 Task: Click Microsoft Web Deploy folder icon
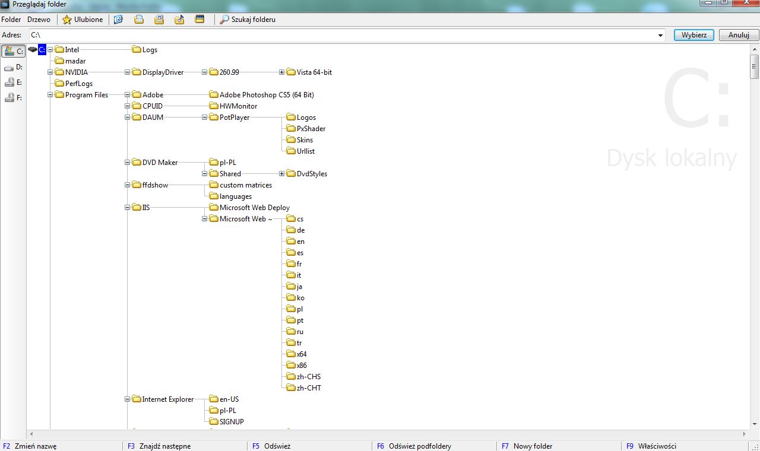[214, 208]
